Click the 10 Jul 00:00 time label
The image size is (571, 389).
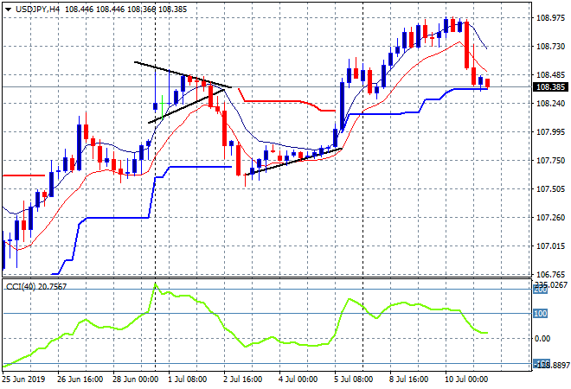pyautogui.click(x=466, y=379)
